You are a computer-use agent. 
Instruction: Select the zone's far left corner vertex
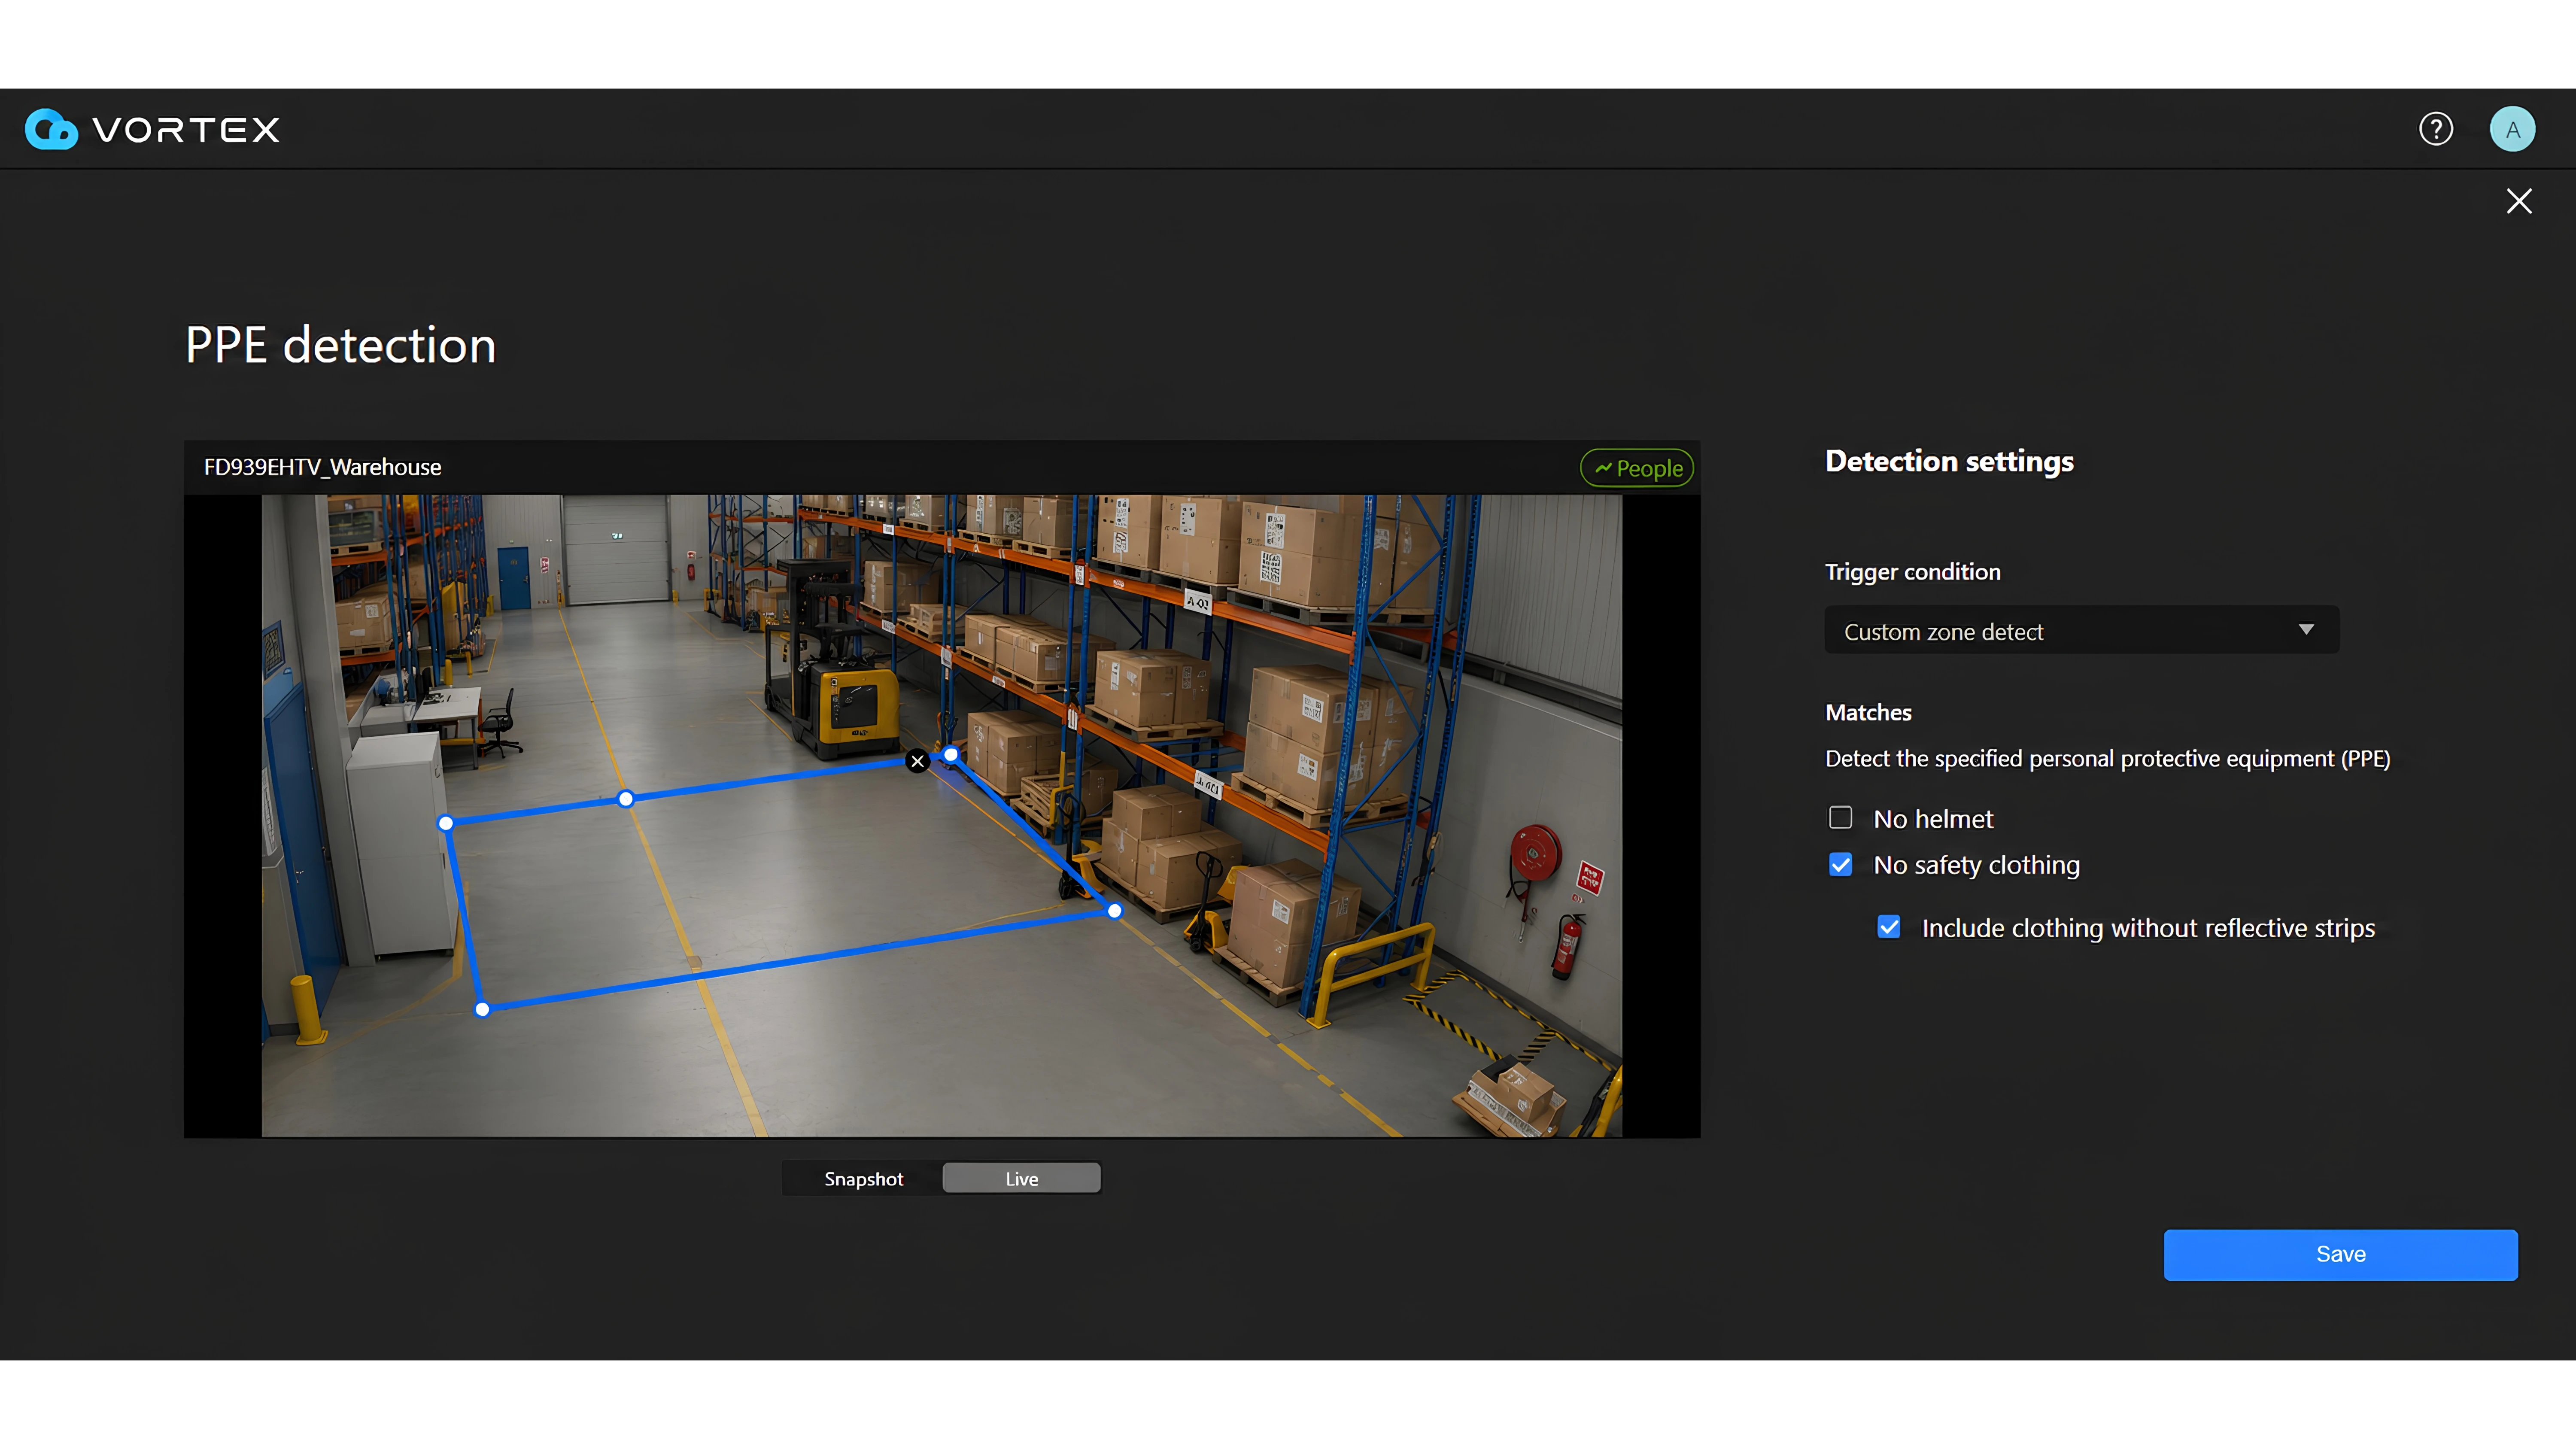pyautogui.click(x=446, y=823)
